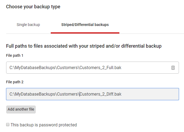
Task: Click the Add another file button
Action: [x=21, y=110]
